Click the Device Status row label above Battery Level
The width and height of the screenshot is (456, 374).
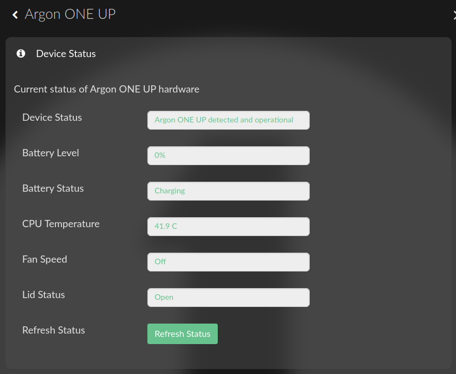point(52,117)
